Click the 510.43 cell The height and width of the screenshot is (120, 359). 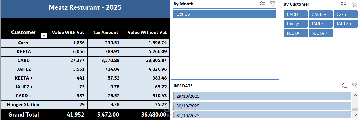point(146,96)
